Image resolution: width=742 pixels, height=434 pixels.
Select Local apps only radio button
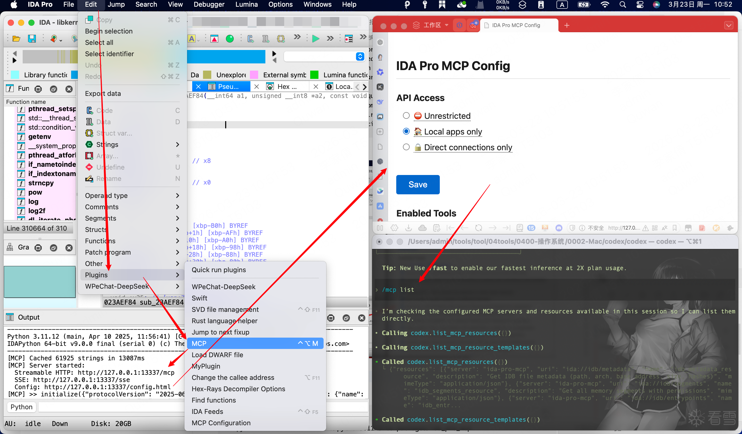click(406, 131)
